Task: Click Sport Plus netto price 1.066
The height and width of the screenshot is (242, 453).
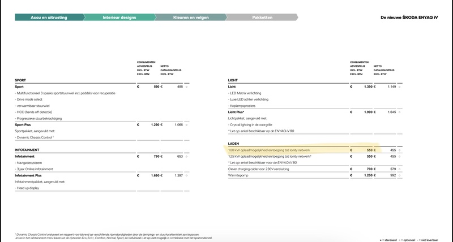Action: pyautogui.click(x=178, y=124)
